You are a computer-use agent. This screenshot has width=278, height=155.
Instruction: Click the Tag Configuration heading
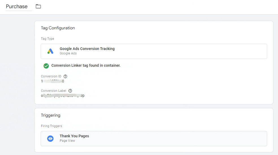[x=58, y=28]
